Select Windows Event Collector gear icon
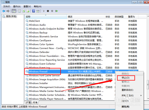The height and width of the screenshot is (110, 149). 27,64
